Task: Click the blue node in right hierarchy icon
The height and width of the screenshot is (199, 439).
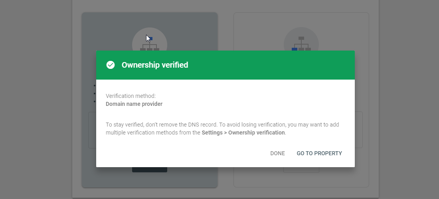Action: (295, 49)
